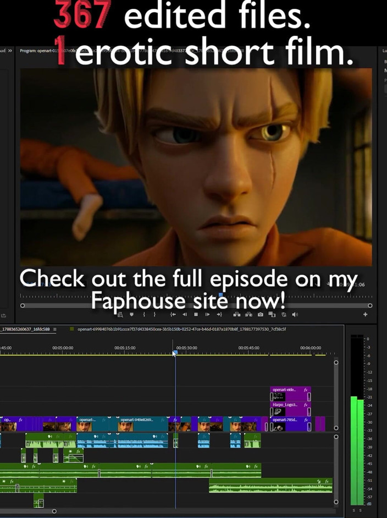Click the video tracks' top vertical zoom handle
The height and width of the screenshot is (518, 387).
[x=336, y=362]
